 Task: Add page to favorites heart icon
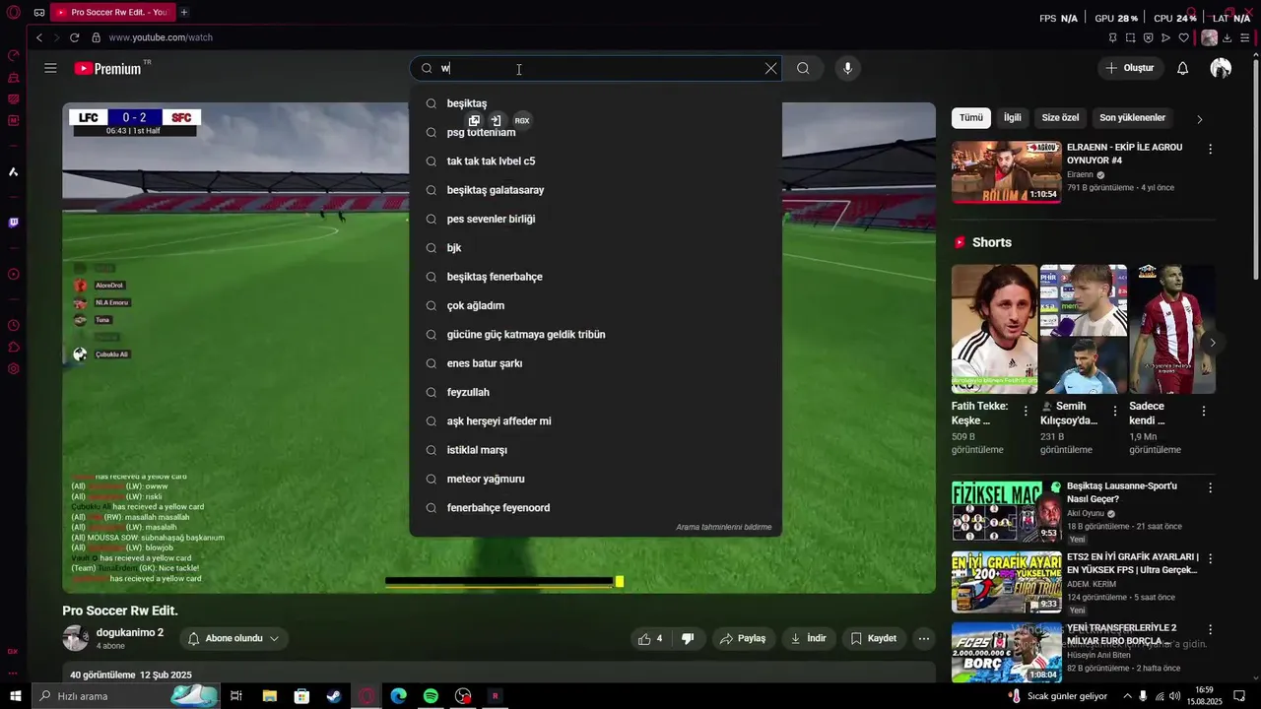click(1183, 37)
